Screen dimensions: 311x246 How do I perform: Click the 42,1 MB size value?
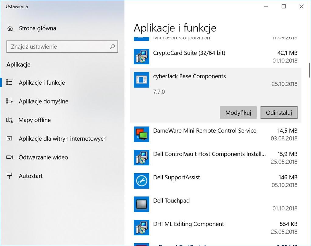coord(287,53)
